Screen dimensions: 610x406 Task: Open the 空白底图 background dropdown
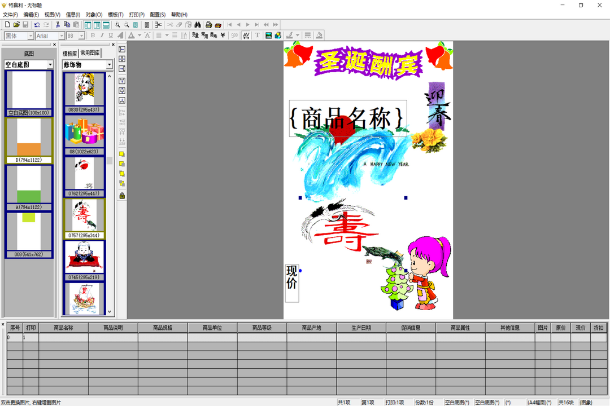50,65
